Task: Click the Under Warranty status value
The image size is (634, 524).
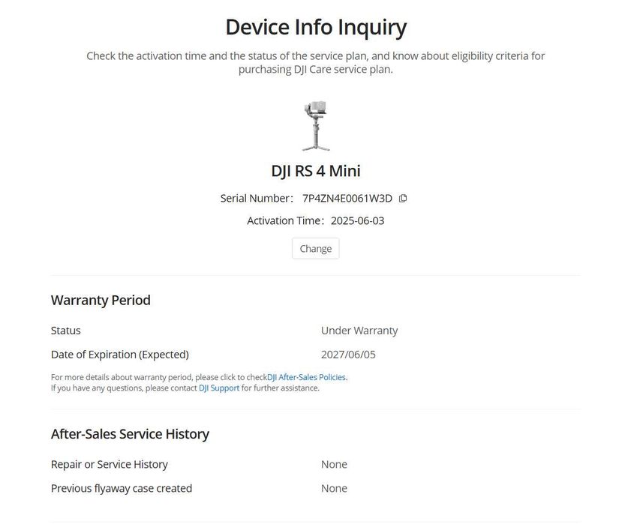Action: coord(359,331)
